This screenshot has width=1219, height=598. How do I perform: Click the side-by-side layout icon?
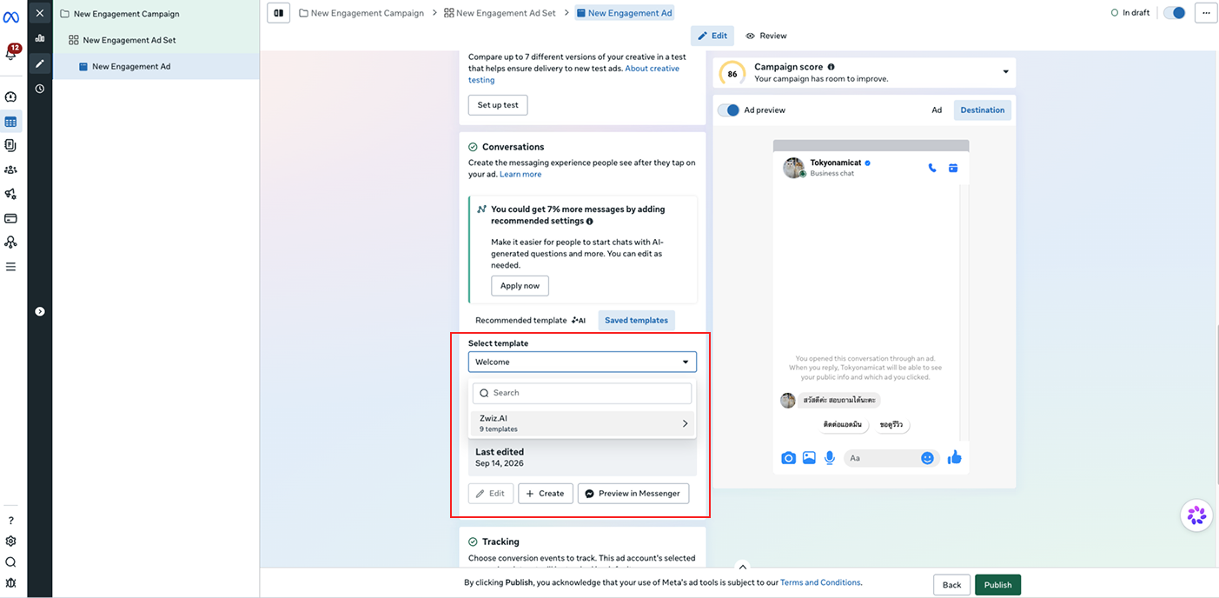pos(279,13)
